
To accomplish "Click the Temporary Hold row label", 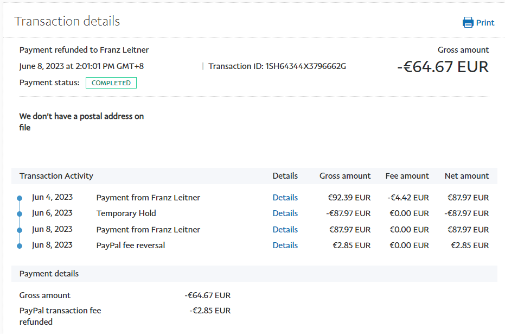I will tap(126, 213).
